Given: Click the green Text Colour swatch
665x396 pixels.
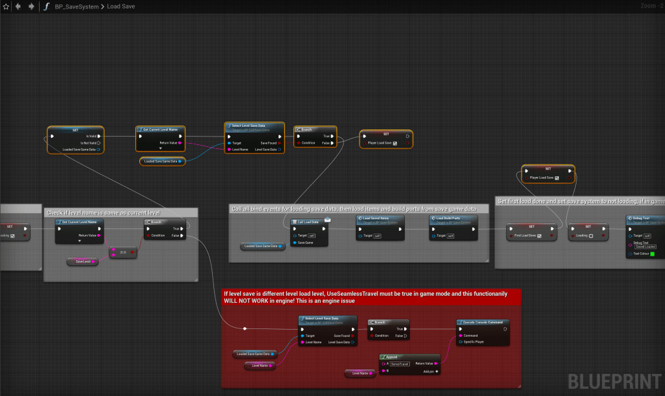Looking at the screenshot, I should point(653,254).
